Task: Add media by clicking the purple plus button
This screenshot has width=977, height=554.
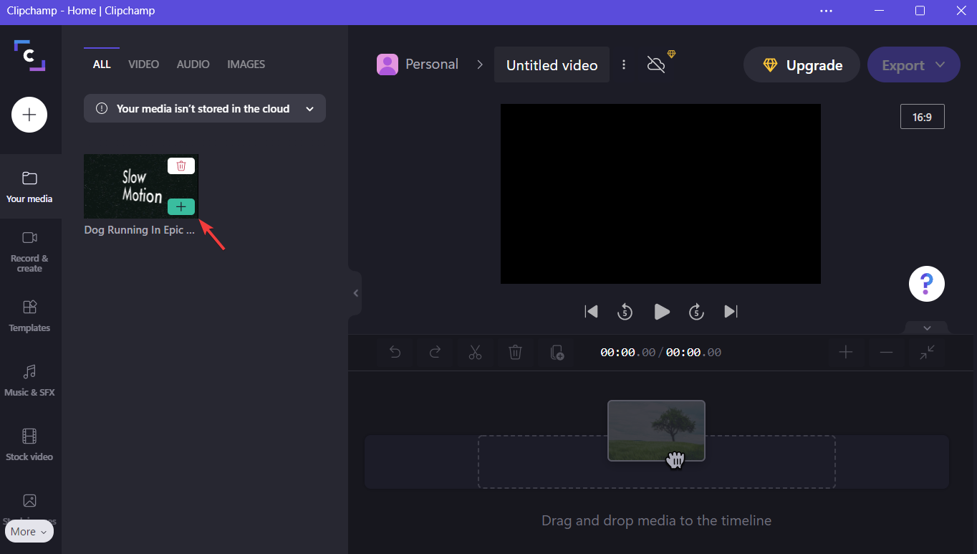Action: [29, 115]
